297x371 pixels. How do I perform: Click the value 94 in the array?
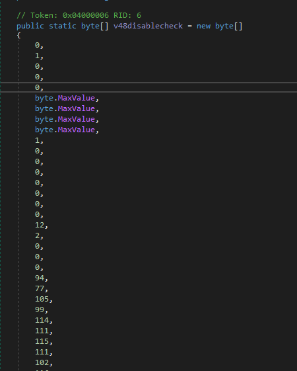pyautogui.click(x=40, y=278)
